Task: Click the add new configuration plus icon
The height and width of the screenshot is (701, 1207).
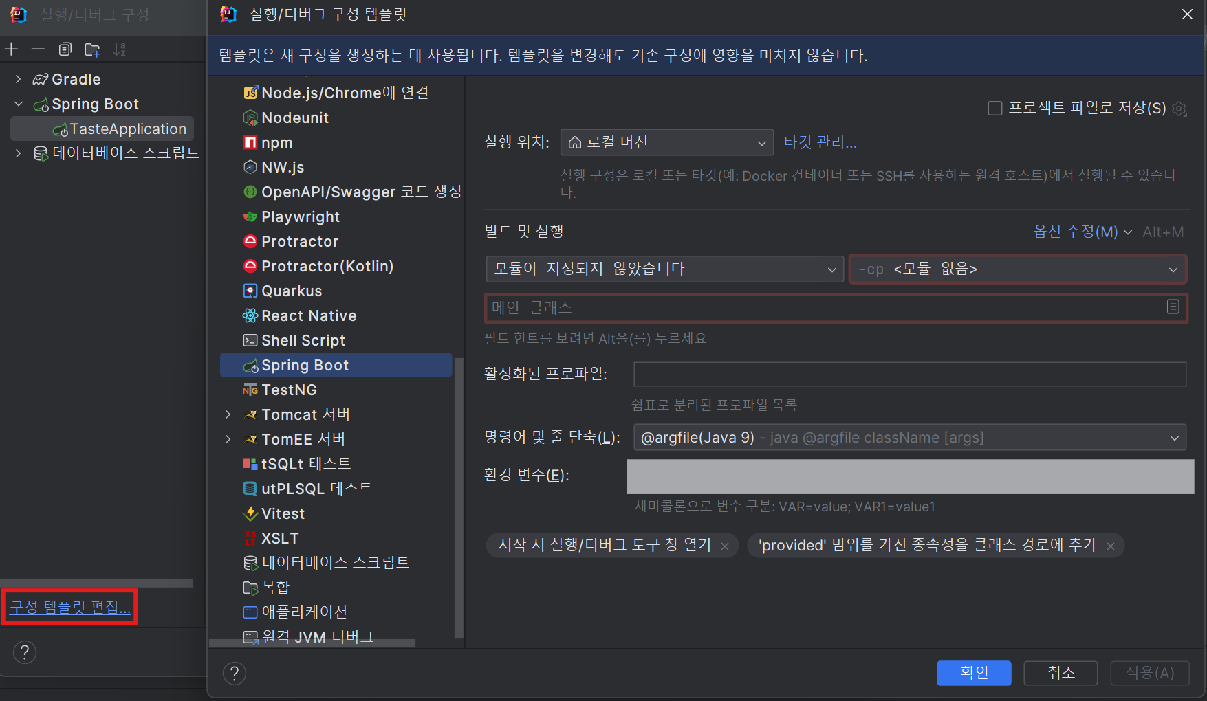Action: point(11,49)
